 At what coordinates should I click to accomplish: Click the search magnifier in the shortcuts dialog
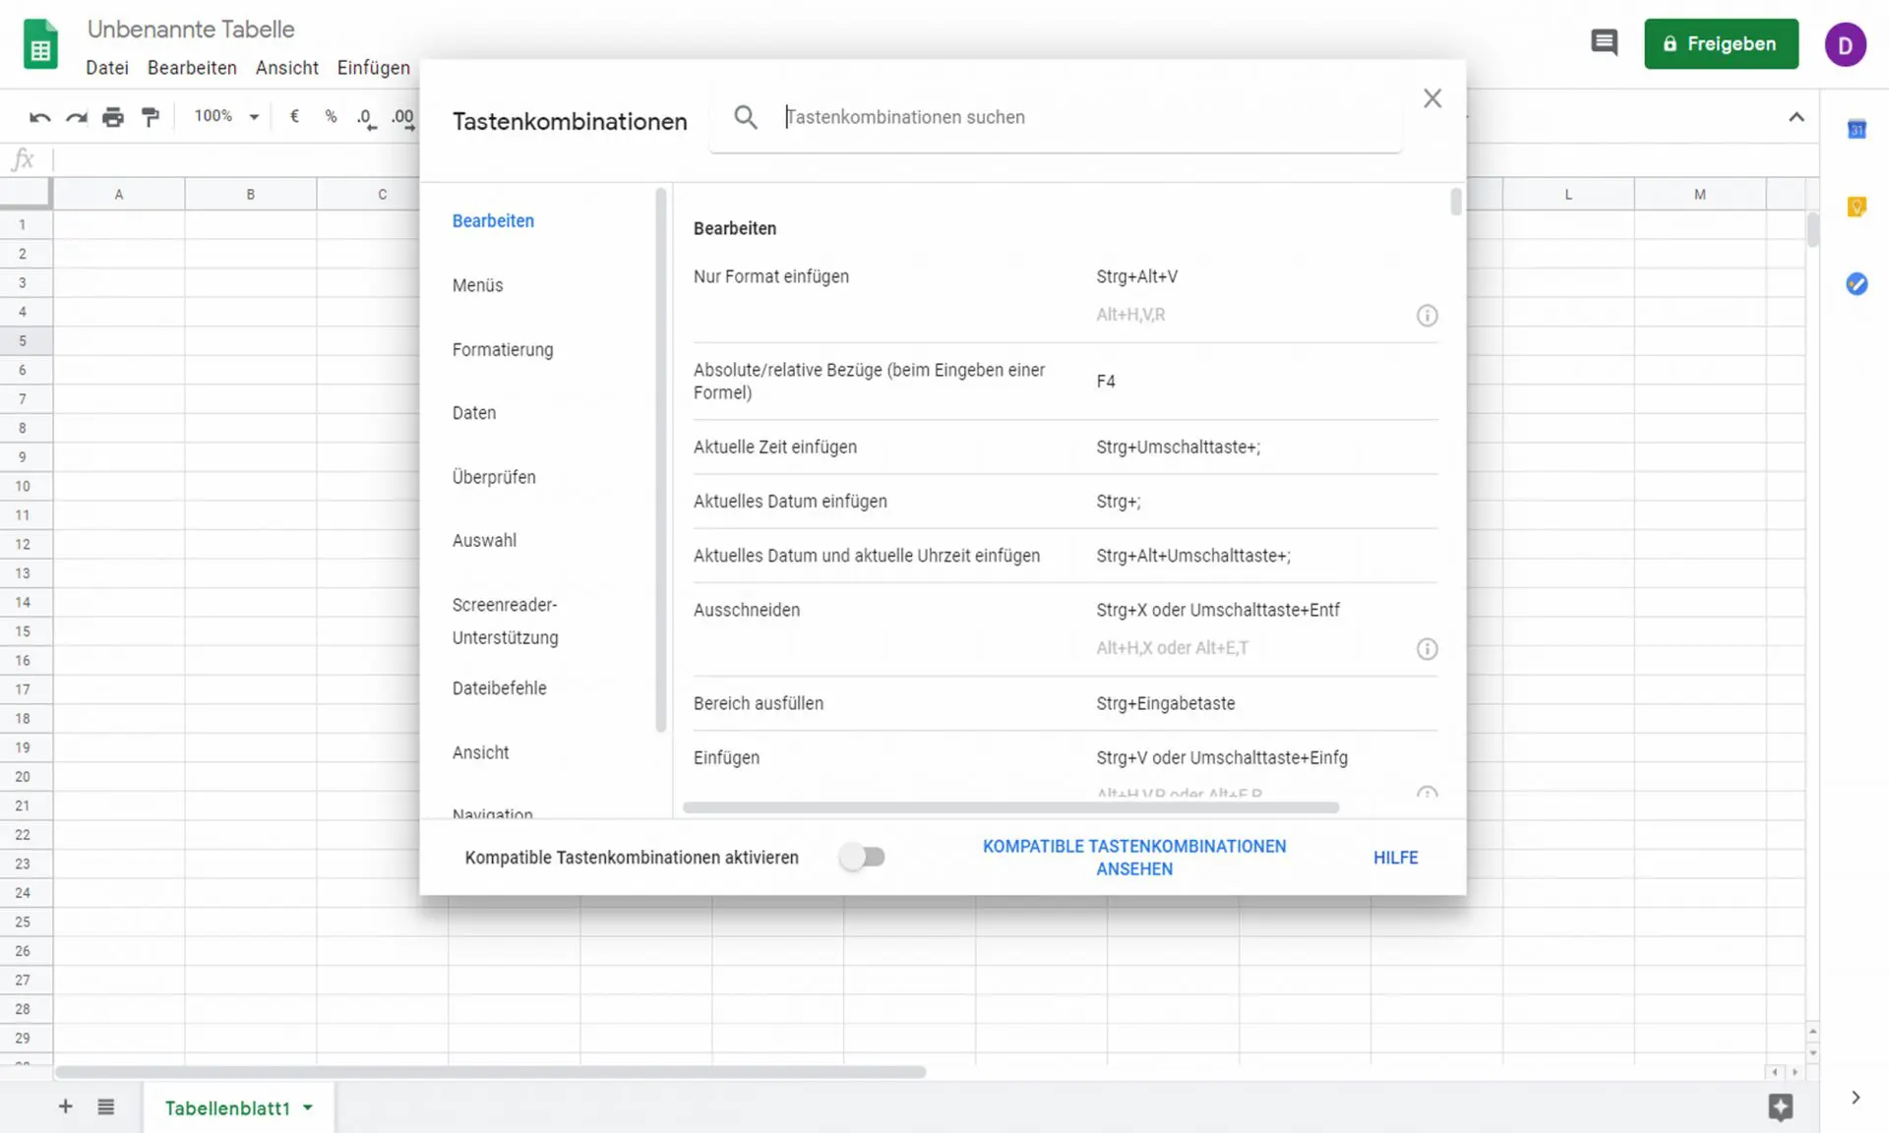[x=746, y=117]
